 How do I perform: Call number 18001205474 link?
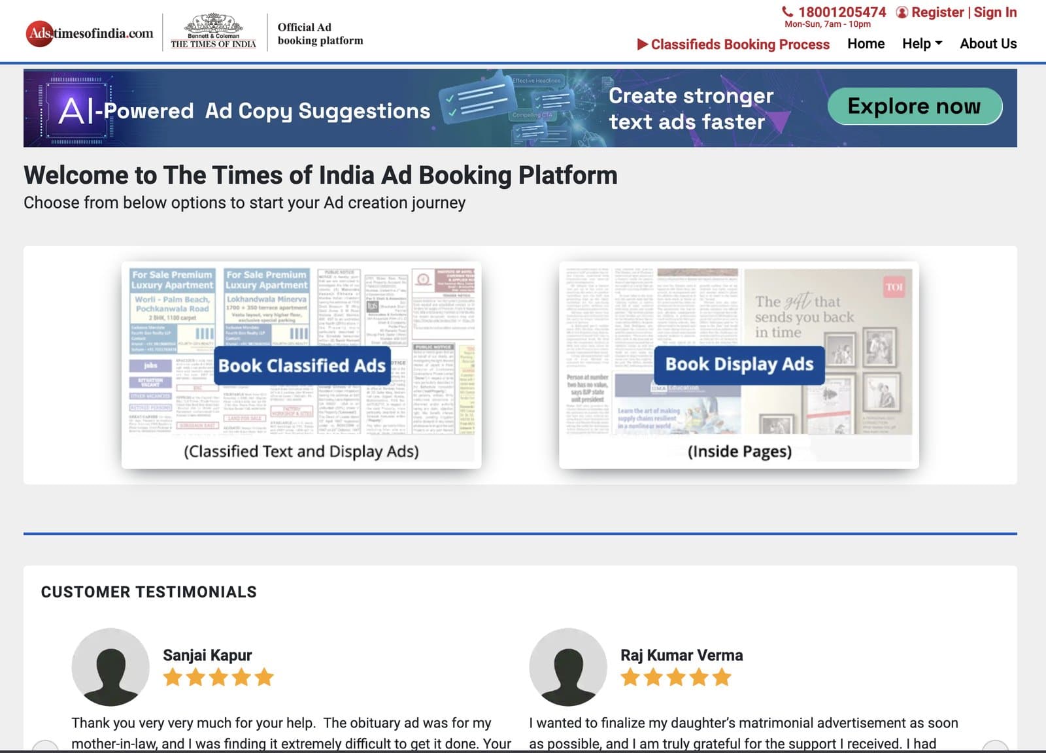(x=842, y=12)
